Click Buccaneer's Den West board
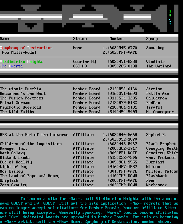Viewport: 183px width, 224px height. 23,94
